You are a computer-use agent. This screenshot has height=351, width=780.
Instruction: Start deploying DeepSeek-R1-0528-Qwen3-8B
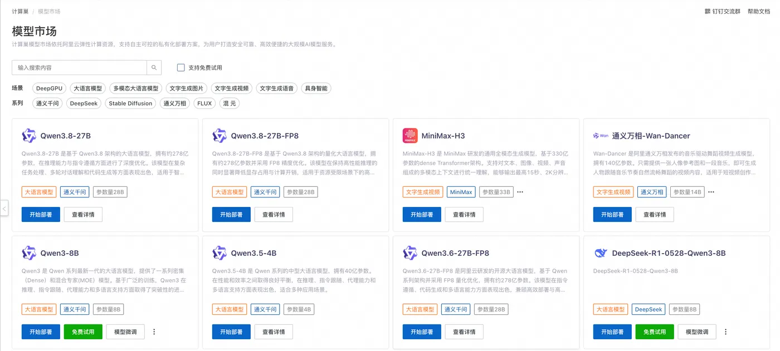tap(612, 332)
